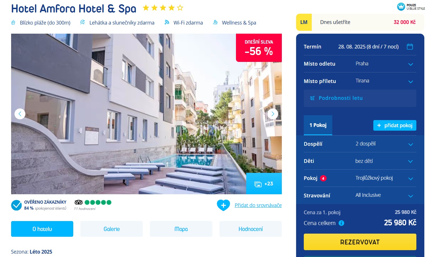Expand the Místo příletu Tirana dropdown
Viewport: 434px width, 257px height.
pos(360,81)
